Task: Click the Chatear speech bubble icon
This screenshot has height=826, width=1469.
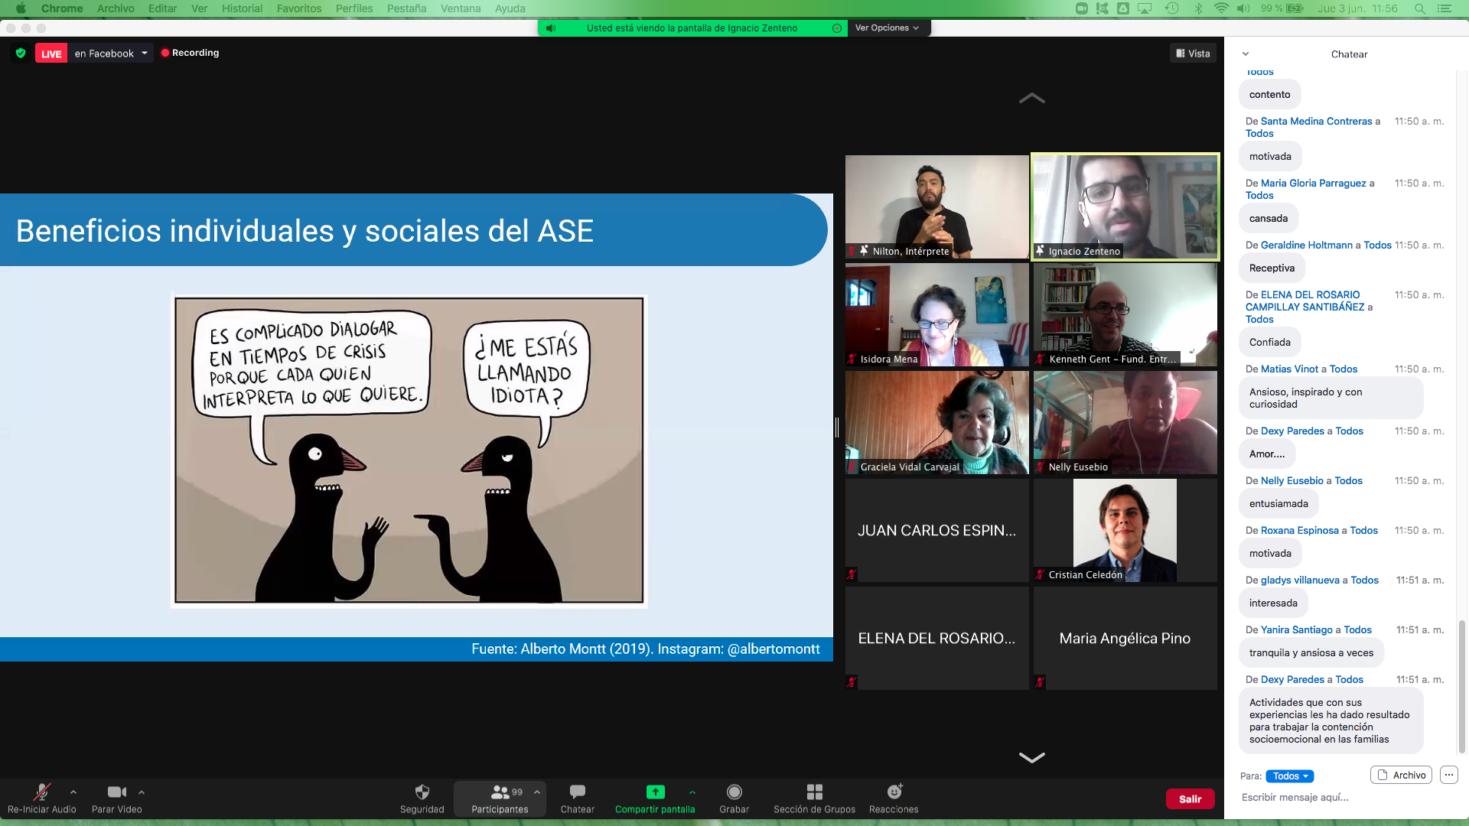Action: [x=577, y=792]
